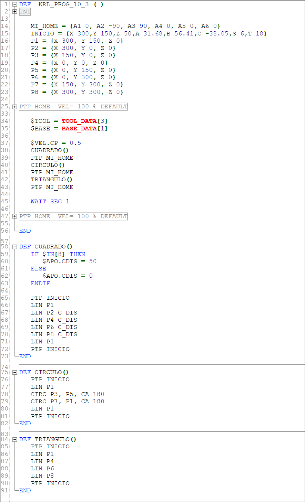Click the CIRCULO() call in main program

tap(48, 165)
